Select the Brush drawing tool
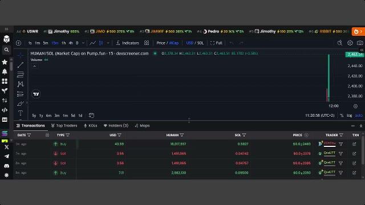Viewport: 365px width, 205px height. coord(21,104)
